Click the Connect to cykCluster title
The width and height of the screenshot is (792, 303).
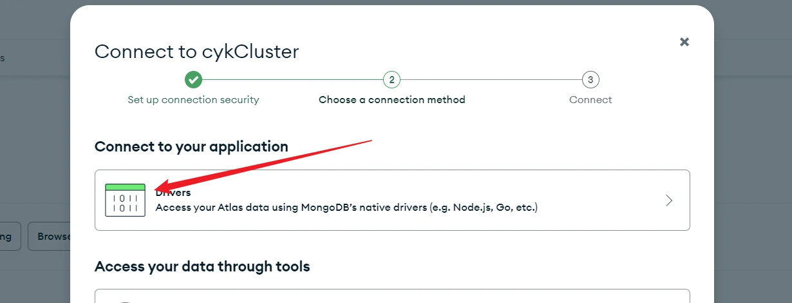[196, 52]
